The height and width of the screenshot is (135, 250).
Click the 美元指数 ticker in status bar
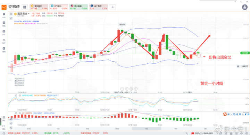point(57,133)
